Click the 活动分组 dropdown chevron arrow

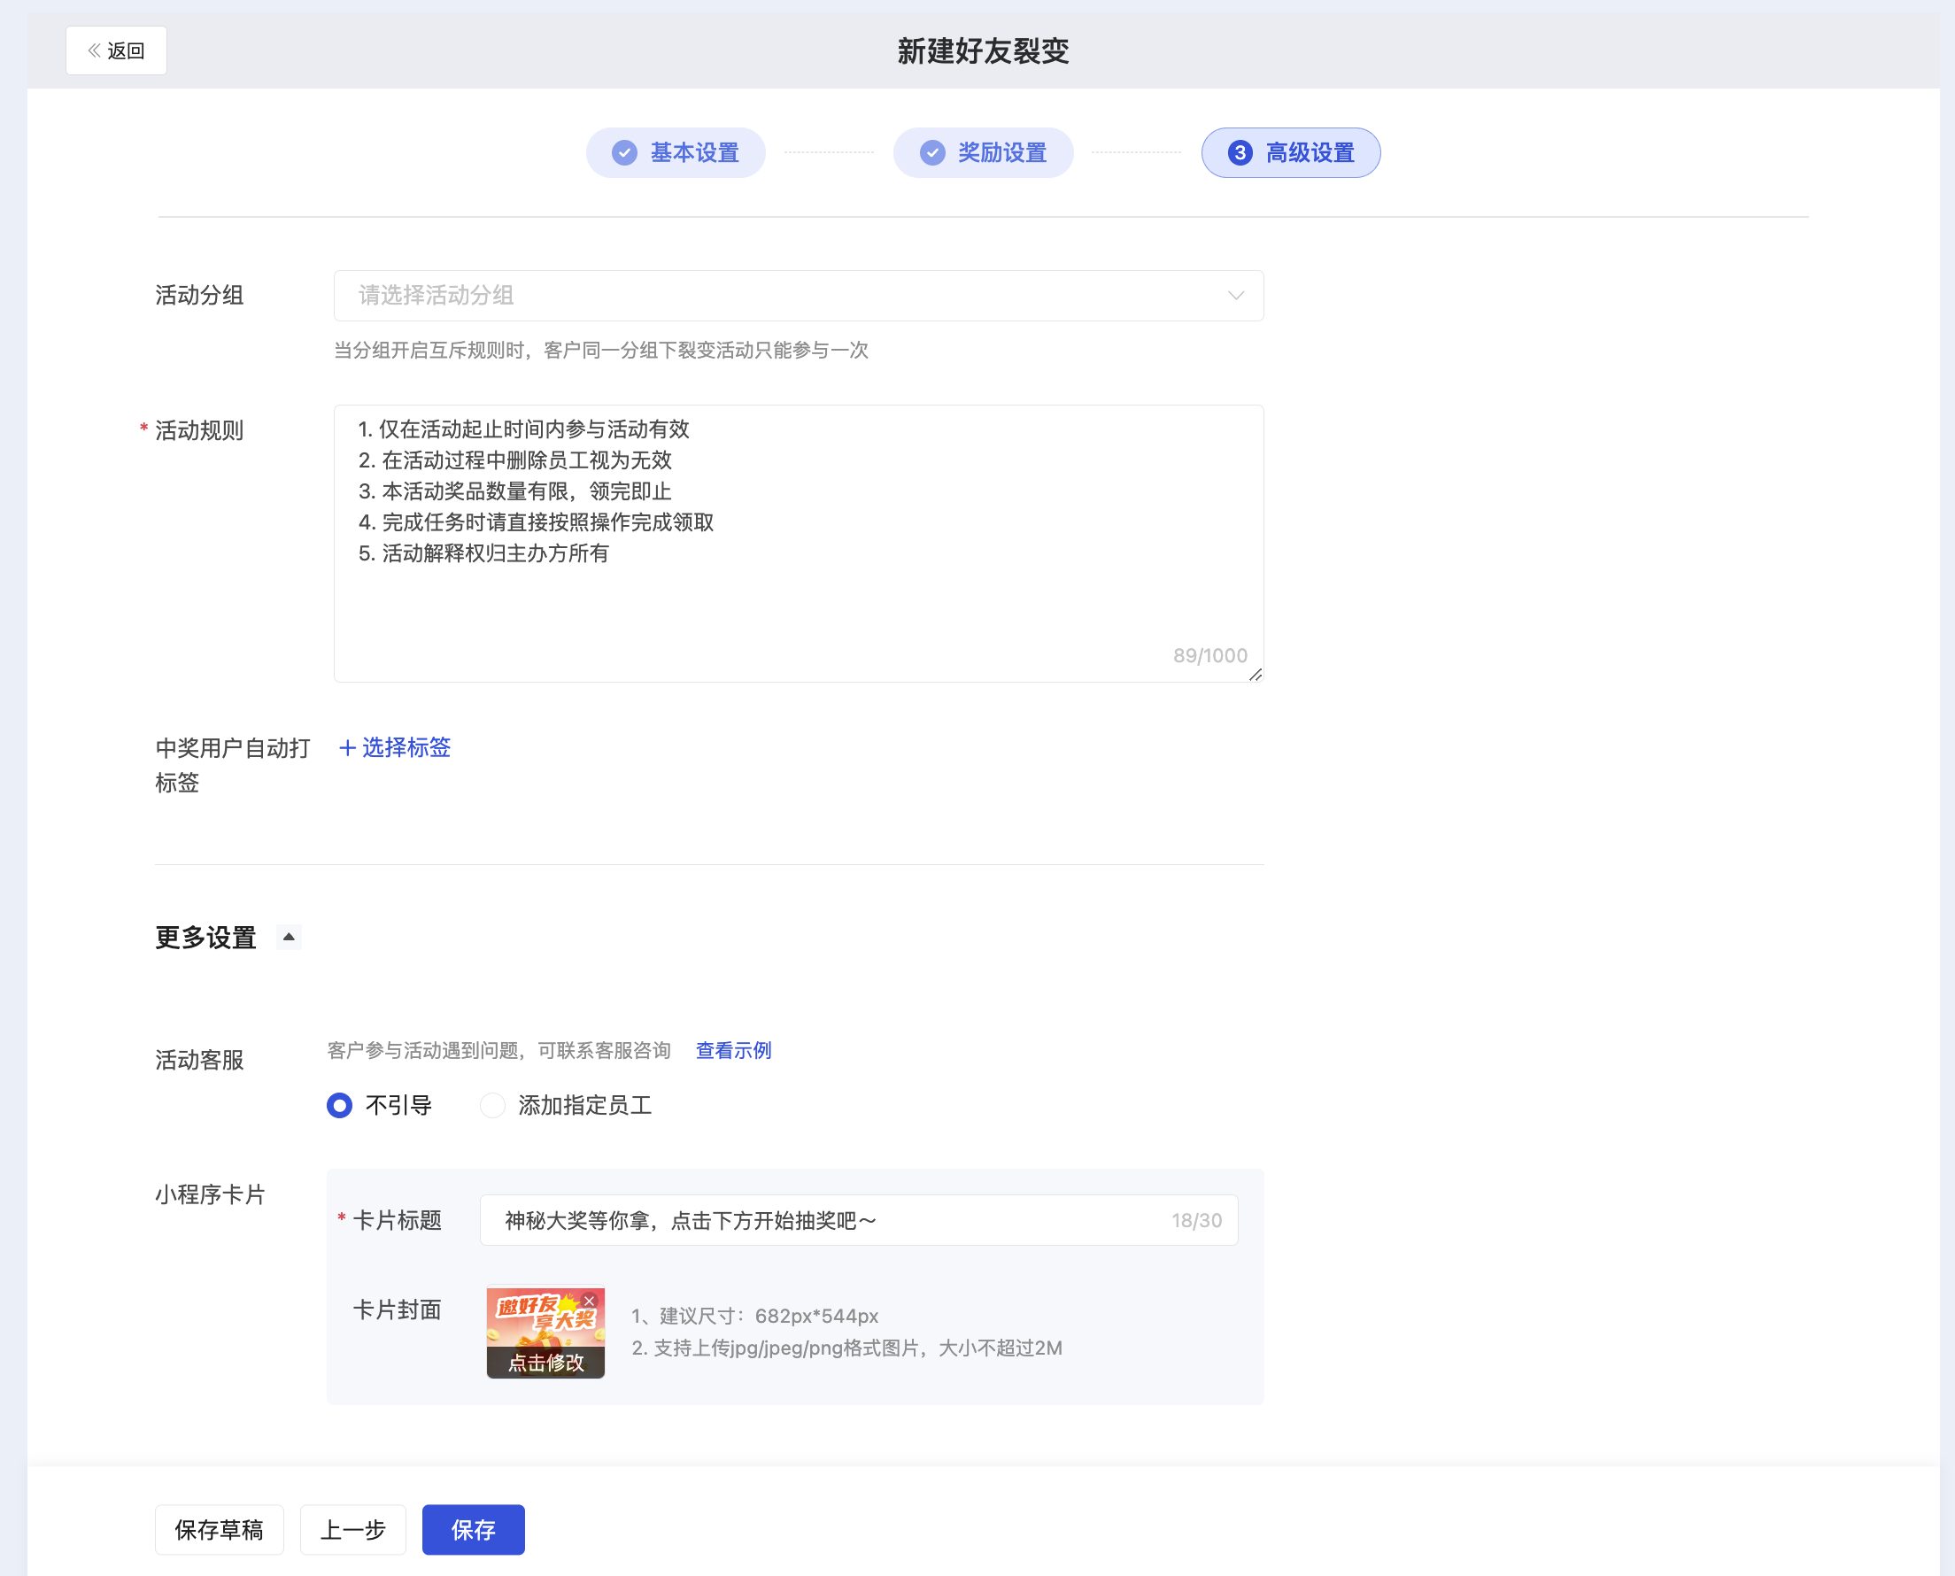coord(1235,296)
